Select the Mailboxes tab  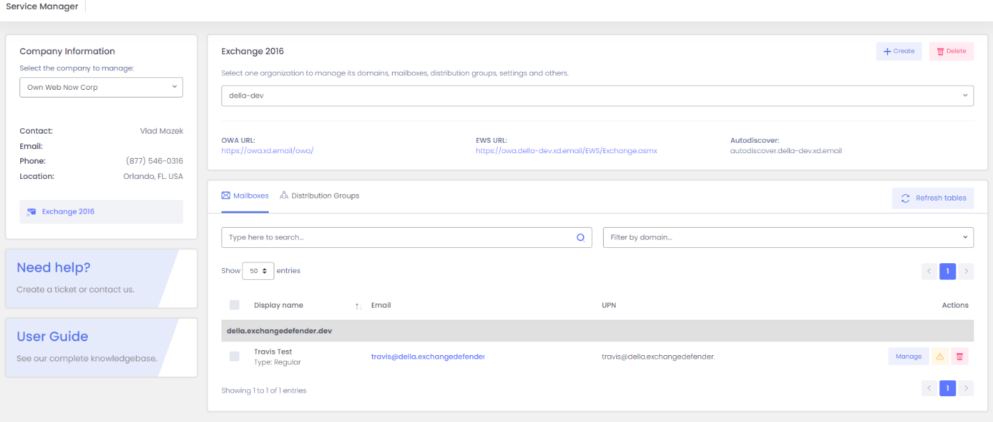click(245, 196)
